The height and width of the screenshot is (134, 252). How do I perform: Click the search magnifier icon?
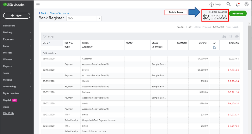229,4
